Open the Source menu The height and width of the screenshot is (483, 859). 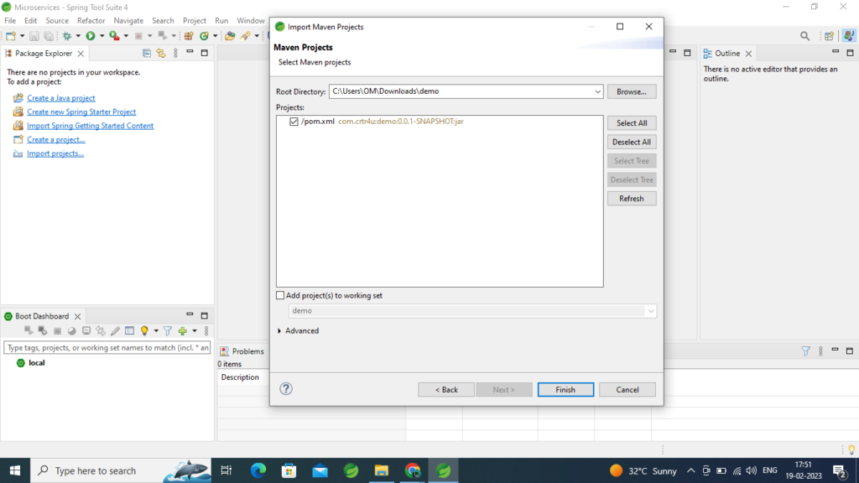click(57, 21)
